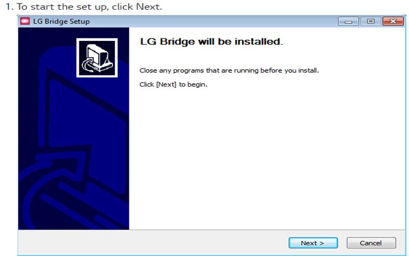
Task: Click the 'Click [Next] to begin.' line
Action: [x=173, y=84]
